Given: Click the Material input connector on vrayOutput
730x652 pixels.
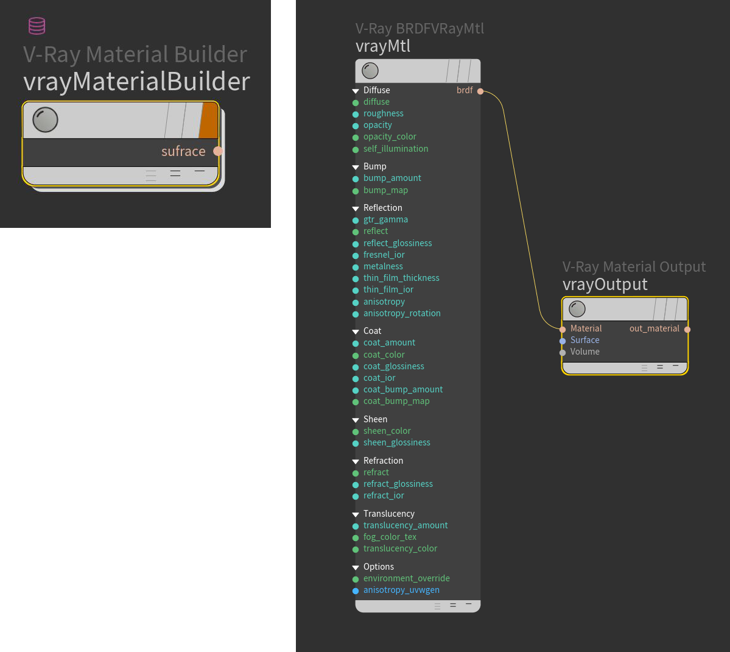Looking at the screenshot, I should click(563, 329).
